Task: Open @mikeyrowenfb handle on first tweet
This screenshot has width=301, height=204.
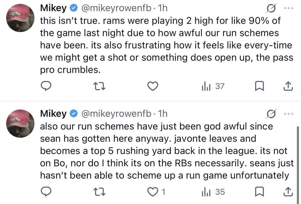Action: [116, 8]
